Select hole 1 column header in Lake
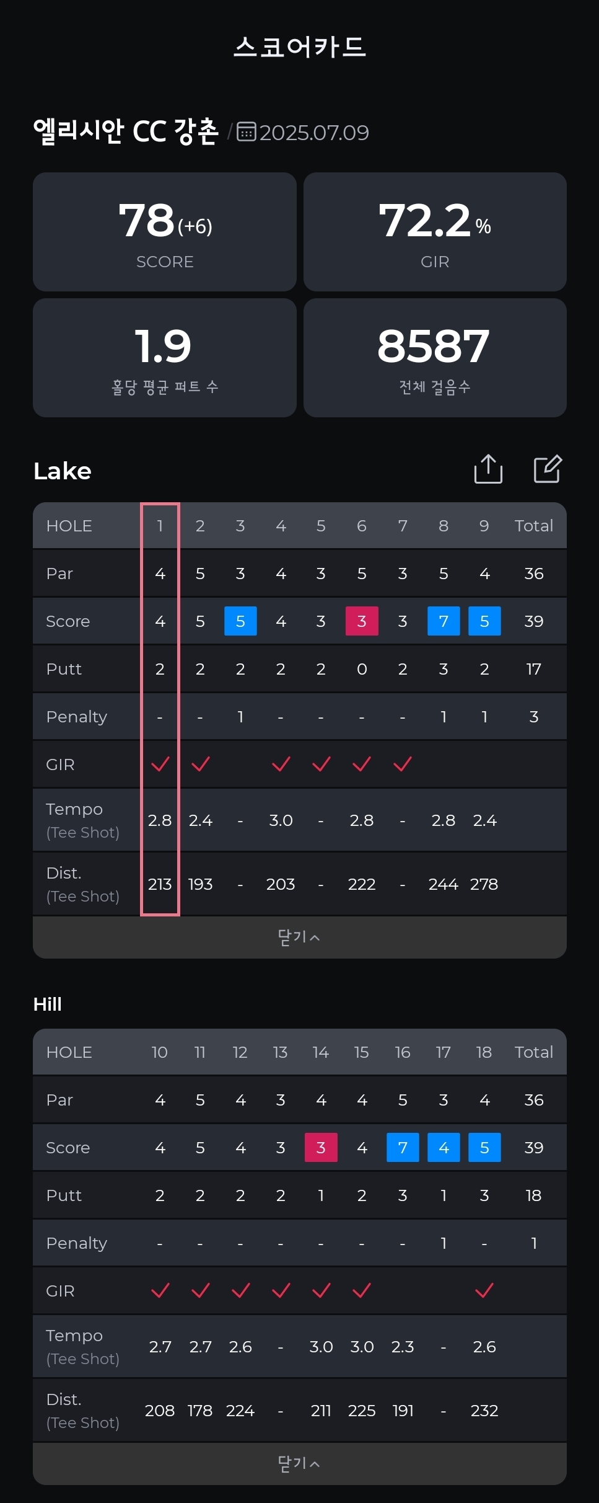 (x=160, y=526)
